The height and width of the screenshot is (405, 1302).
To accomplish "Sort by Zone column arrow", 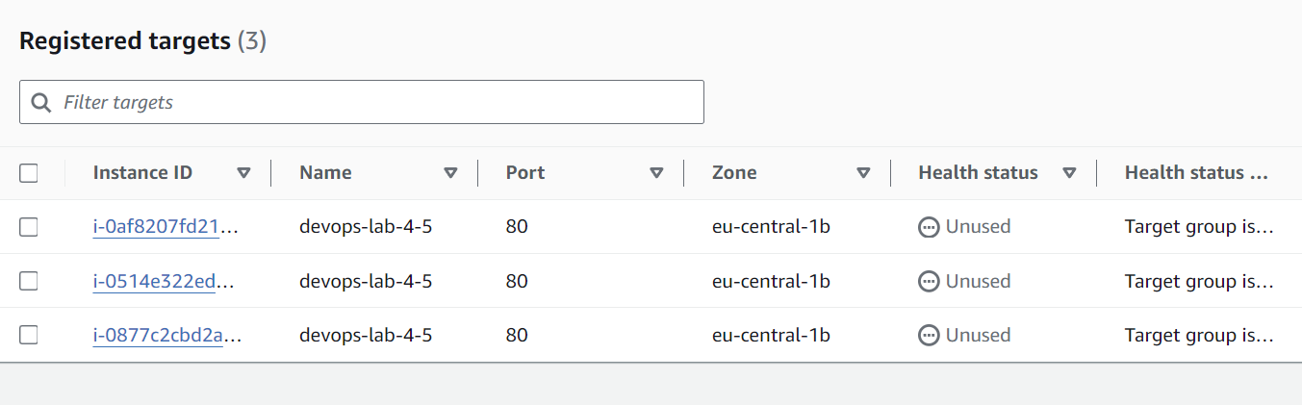I will 863,173.
